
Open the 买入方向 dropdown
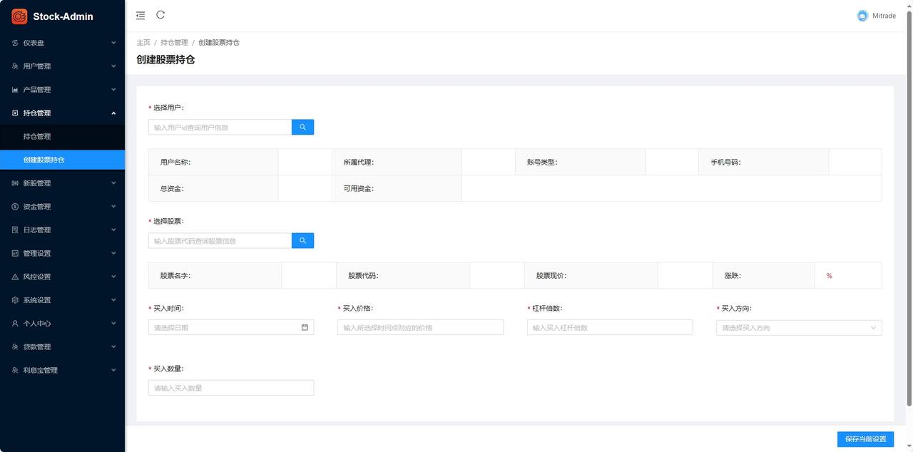tap(799, 327)
